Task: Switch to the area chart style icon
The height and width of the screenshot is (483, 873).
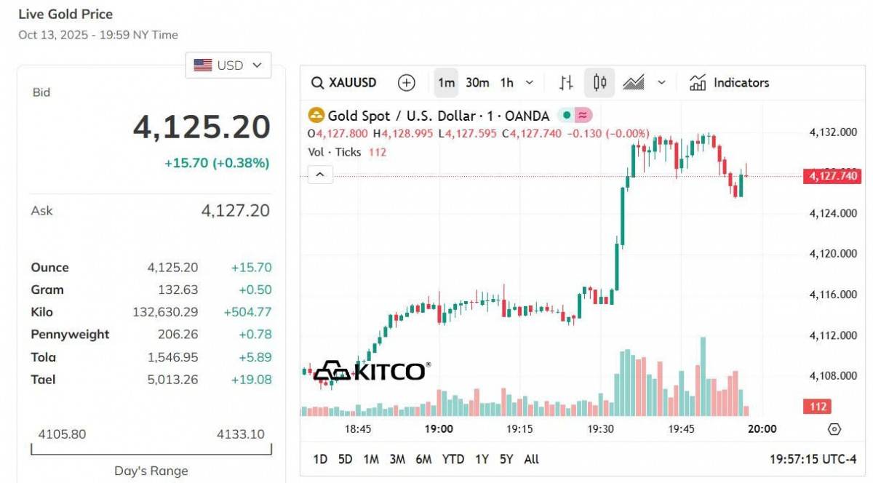Action: (x=634, y=82)
